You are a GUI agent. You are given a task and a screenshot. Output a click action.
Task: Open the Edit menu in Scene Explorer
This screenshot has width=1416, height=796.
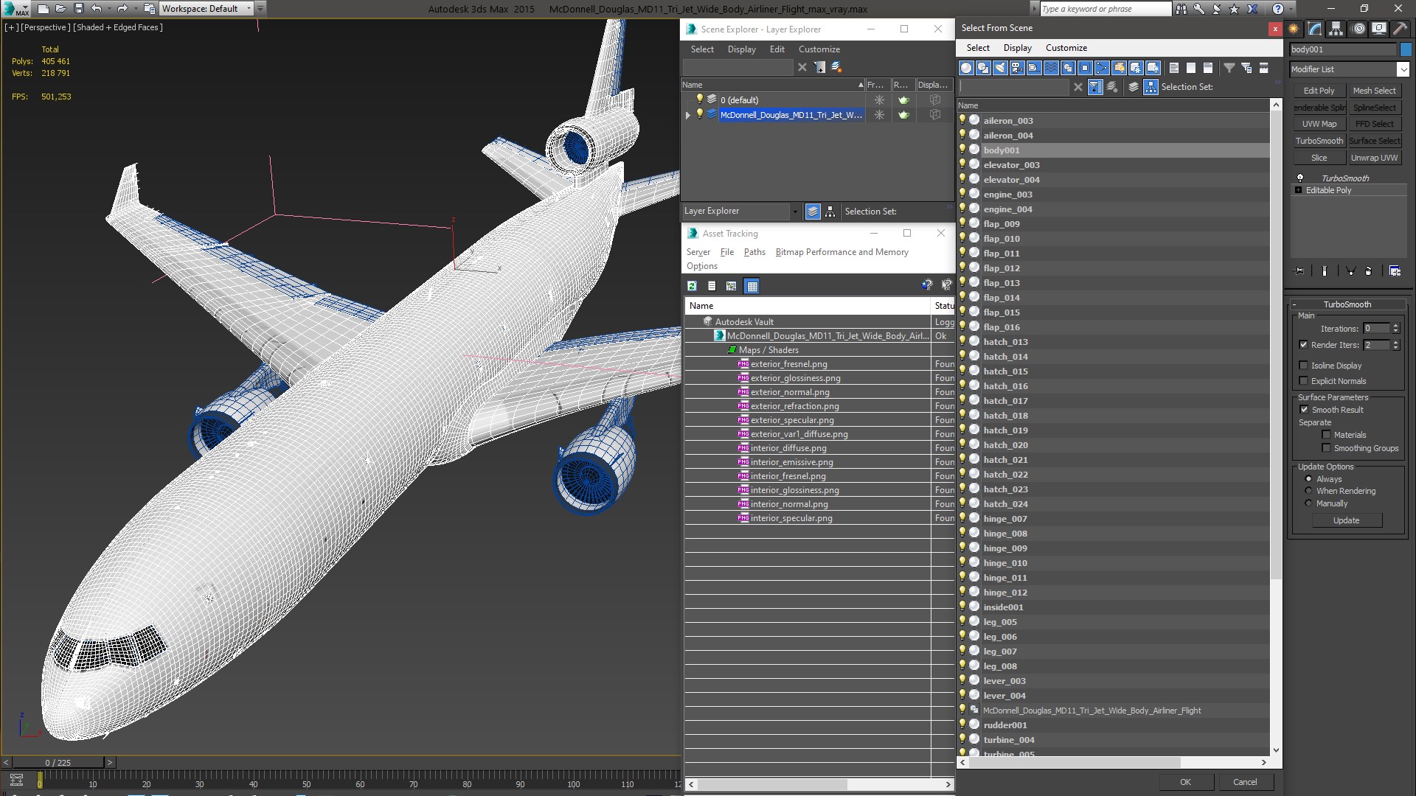click(777, 49)
